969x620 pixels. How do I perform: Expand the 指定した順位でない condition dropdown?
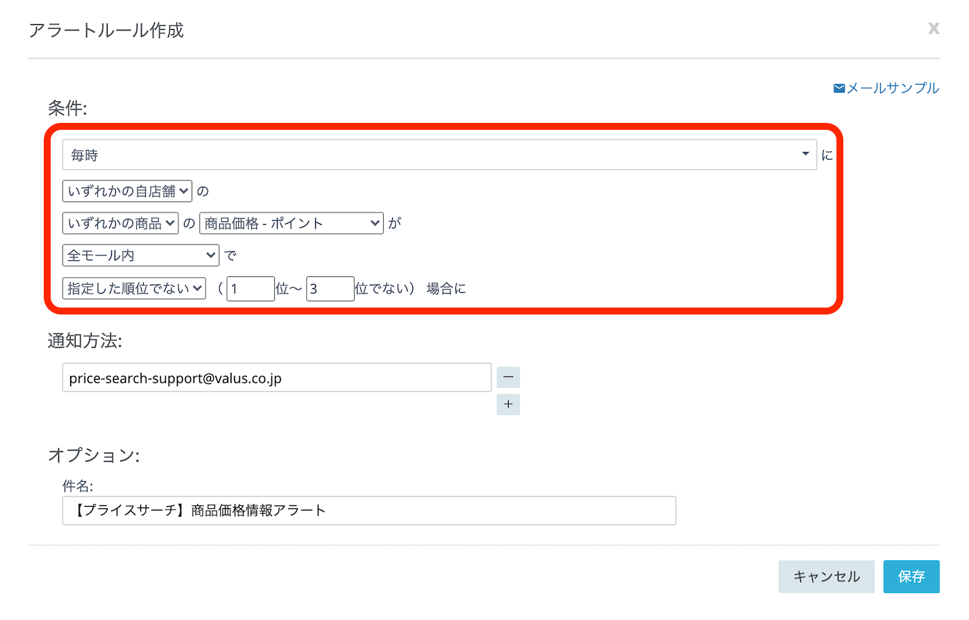tap(134, 288)
